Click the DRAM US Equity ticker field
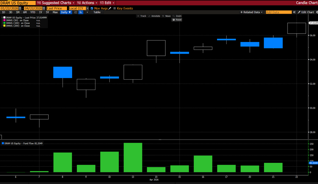The image size is (318, 184). [x=18, y=3]
